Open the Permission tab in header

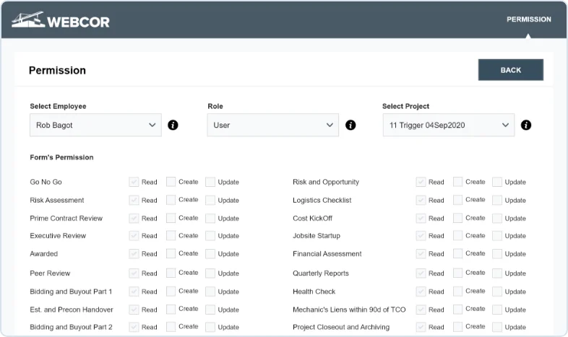(528, 19)
